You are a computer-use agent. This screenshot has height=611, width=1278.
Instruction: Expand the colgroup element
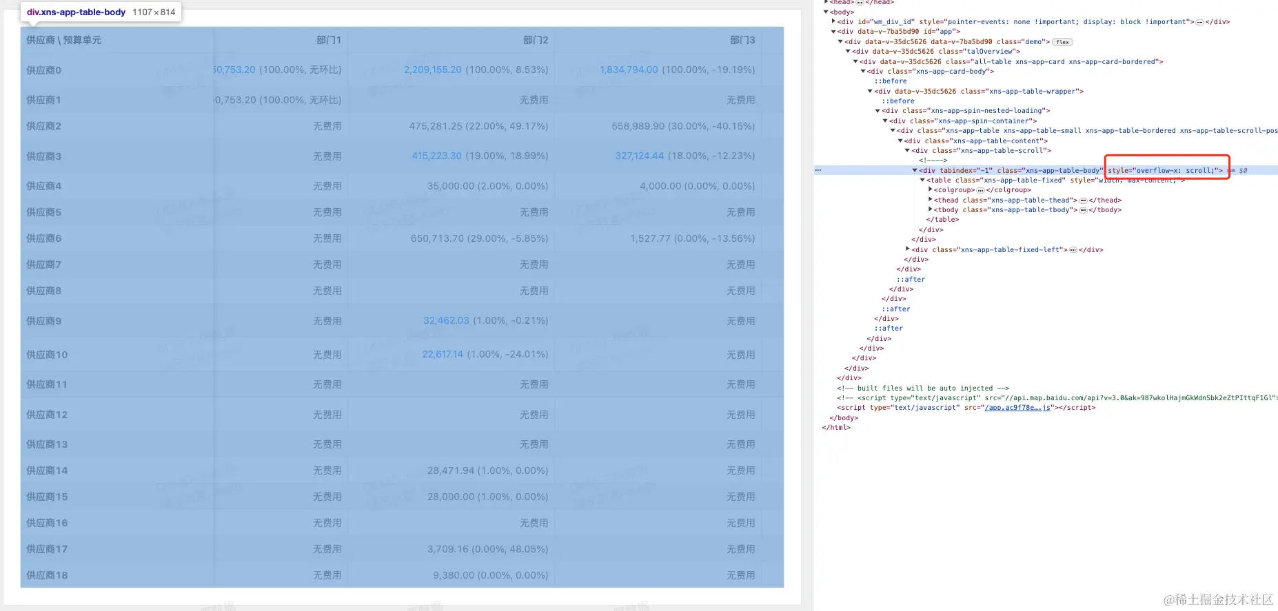click(930, 190)
